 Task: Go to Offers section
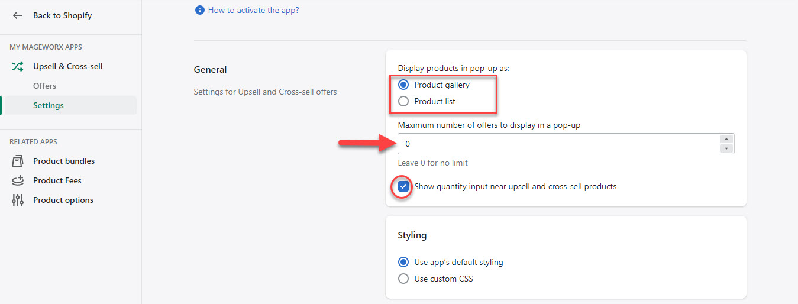(44, 86)
